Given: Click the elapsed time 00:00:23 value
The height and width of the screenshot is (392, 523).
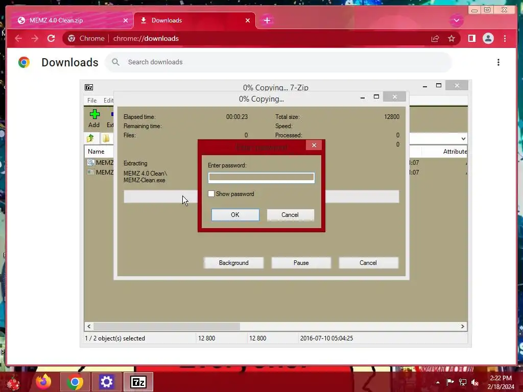Looking at the screenshot, I should pyautogui.click(x=237, y=117).
